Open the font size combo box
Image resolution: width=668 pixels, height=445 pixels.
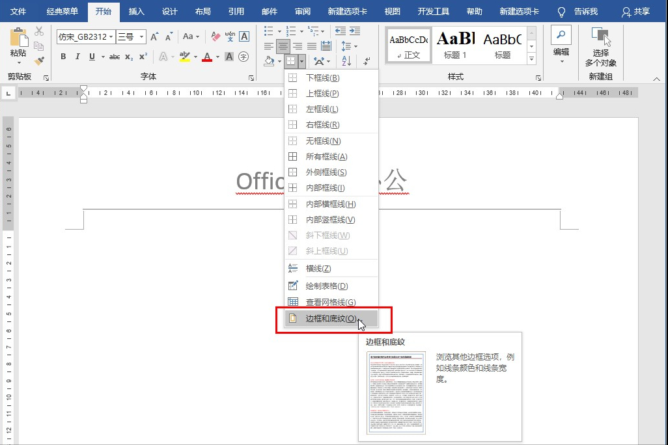pos(131,36)
